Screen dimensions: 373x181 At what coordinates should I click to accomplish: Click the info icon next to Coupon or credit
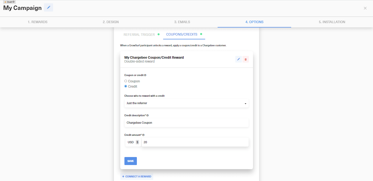click(145, 75)
